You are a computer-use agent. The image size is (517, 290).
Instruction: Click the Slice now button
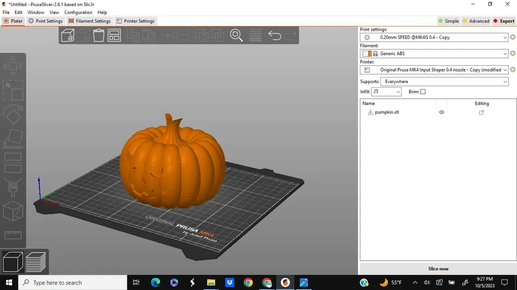click(437, 268)
